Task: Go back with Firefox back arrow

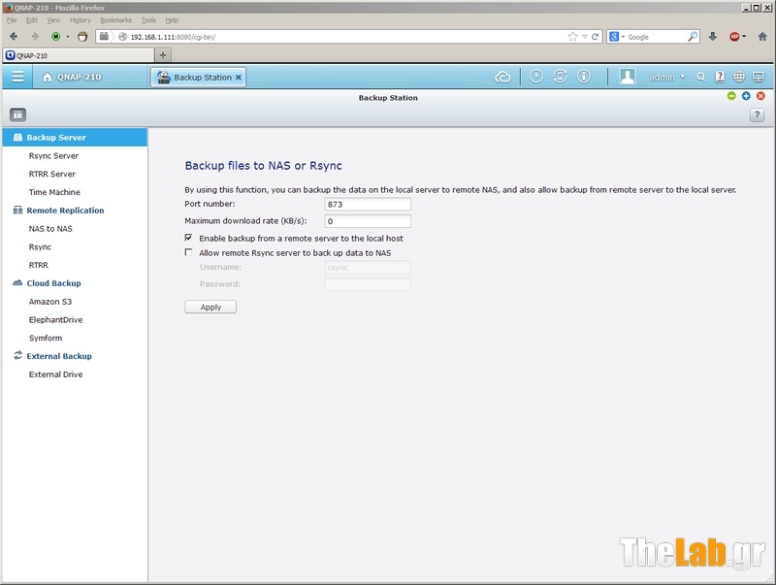Action: [14, 37]
